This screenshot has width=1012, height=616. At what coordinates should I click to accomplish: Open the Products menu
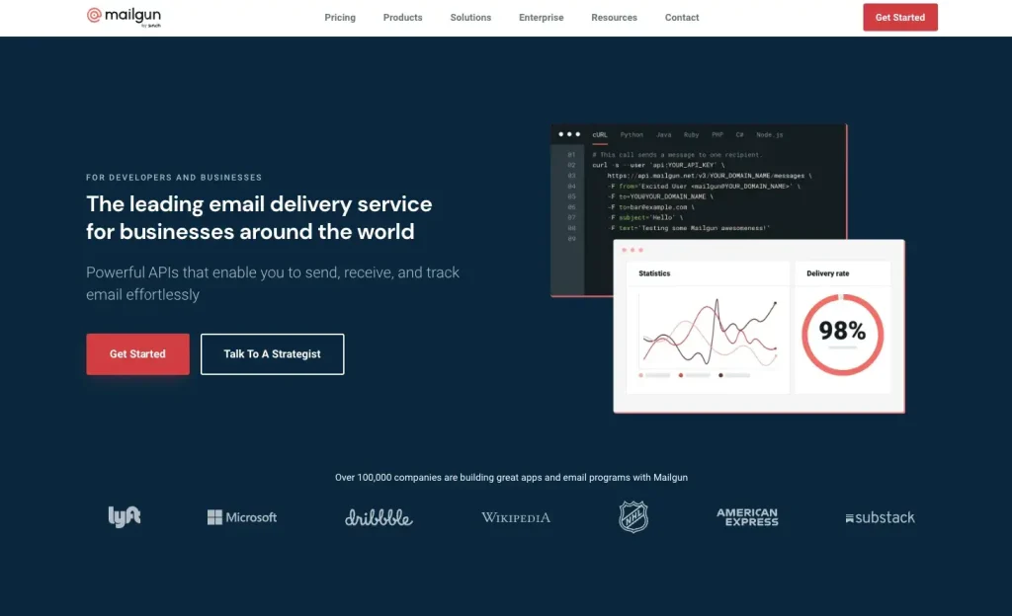click(403, 18)
